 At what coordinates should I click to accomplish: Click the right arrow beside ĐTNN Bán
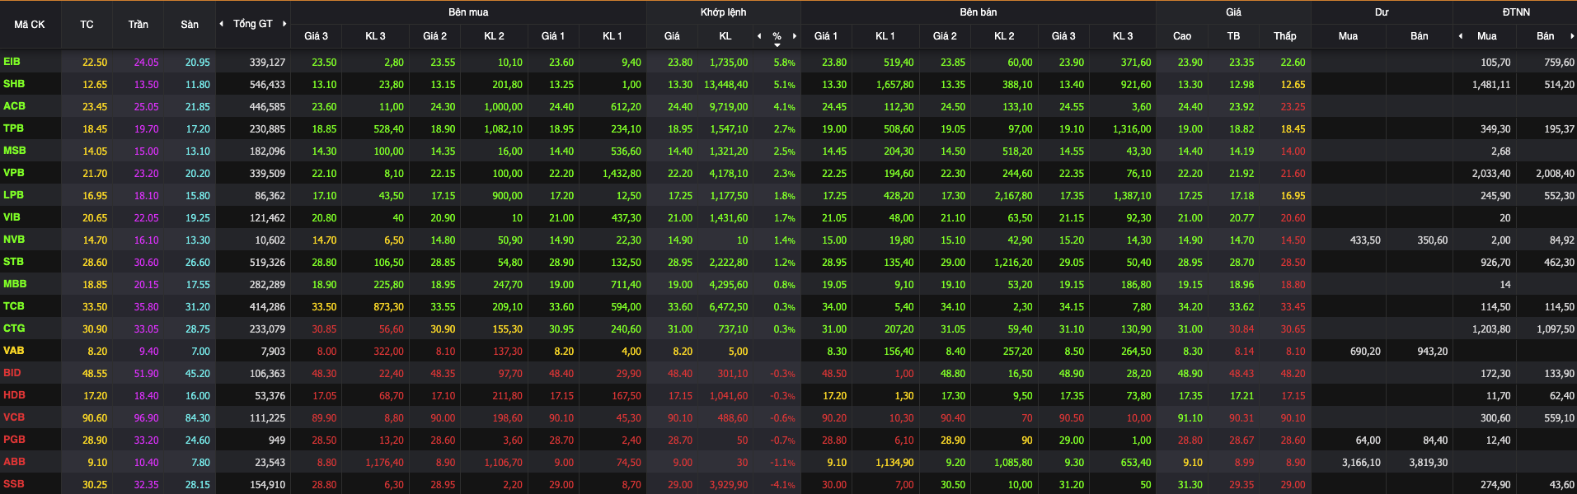point(1572,36)
